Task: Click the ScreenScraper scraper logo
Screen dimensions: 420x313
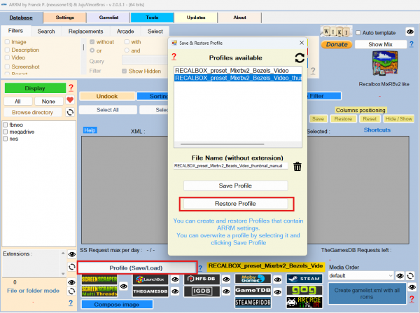Action: click(98, 278)
